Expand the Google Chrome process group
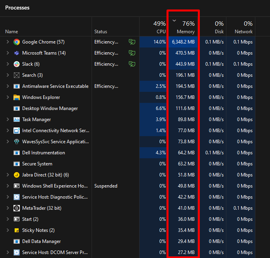Screen dimensions: 270x258 (8, 42)
